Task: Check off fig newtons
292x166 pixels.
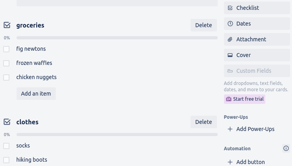Action: coord(6,49)
